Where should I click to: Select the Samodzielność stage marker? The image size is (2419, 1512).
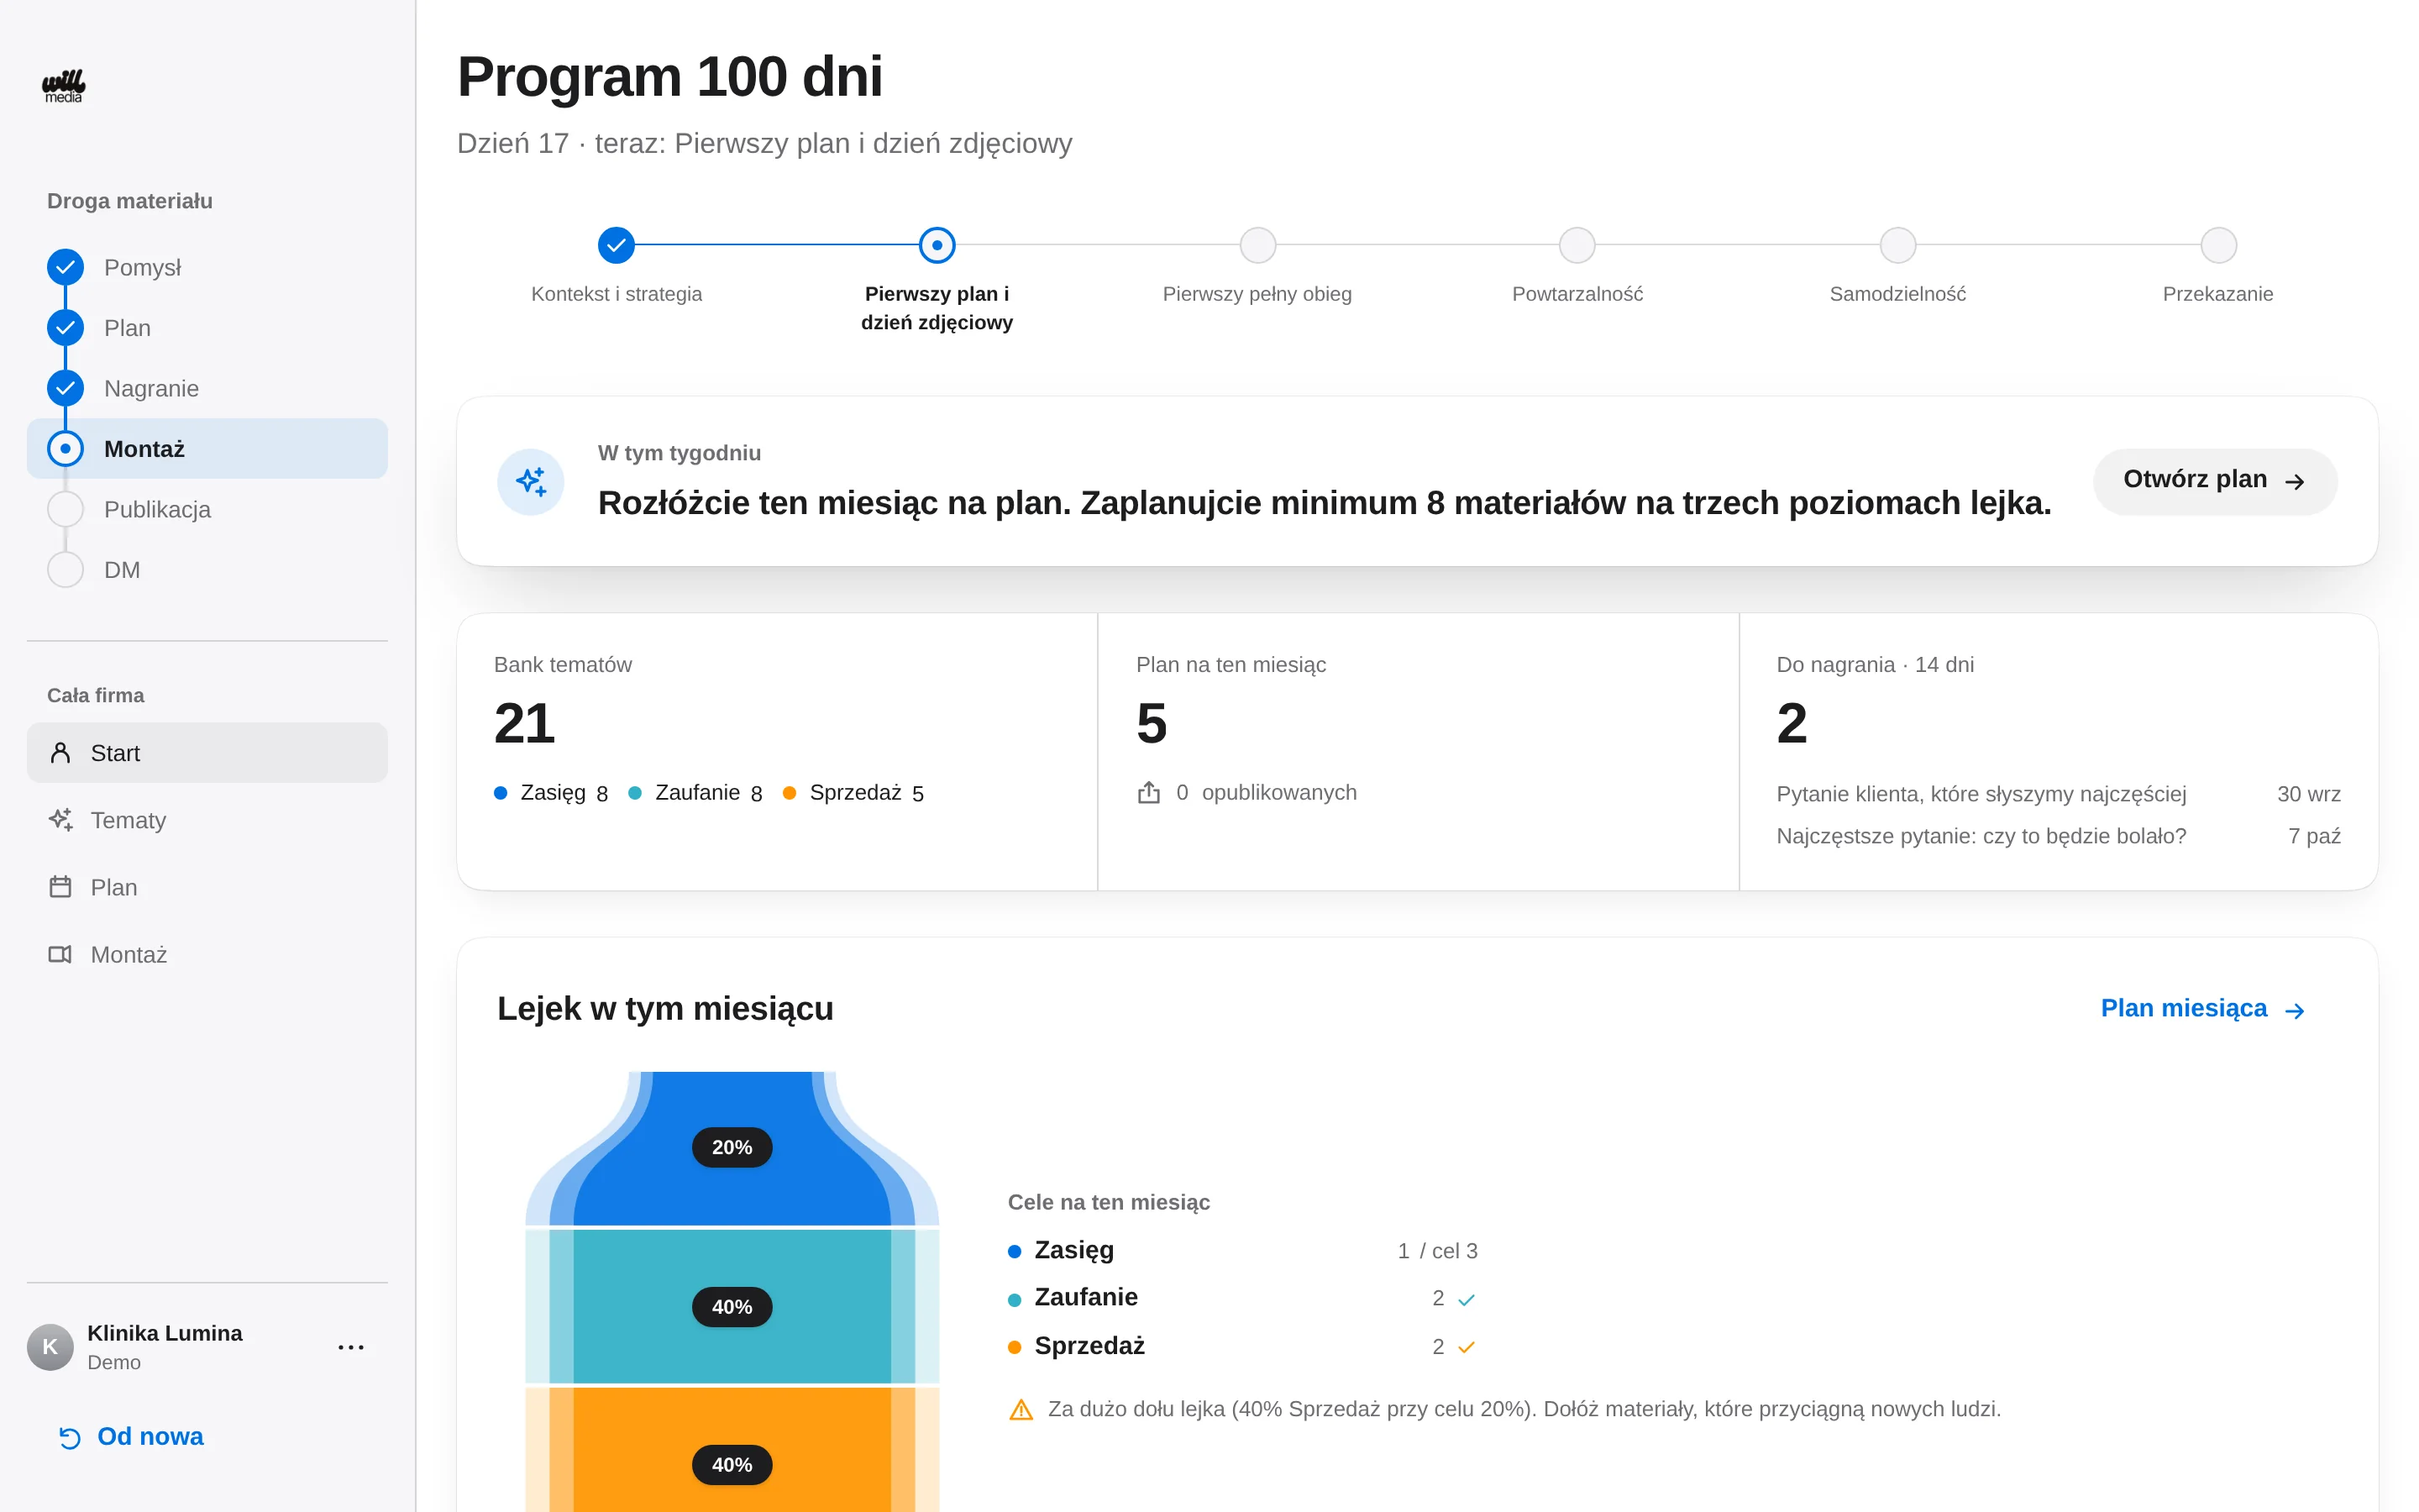1897,245
